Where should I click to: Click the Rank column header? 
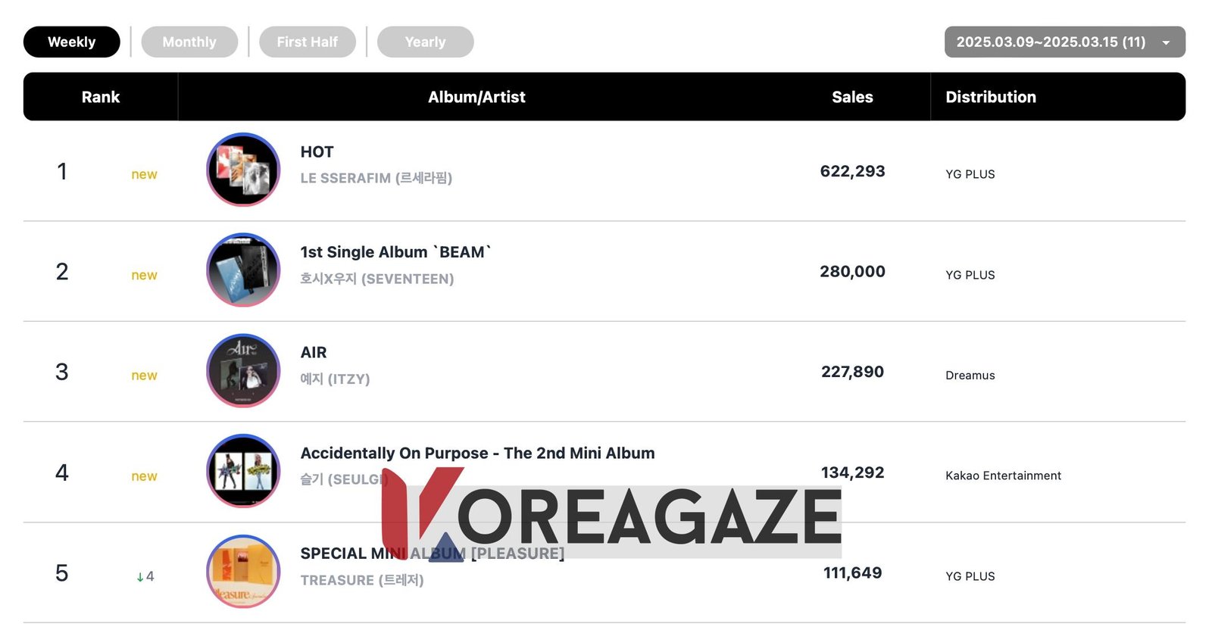click(x=101, y=97)
